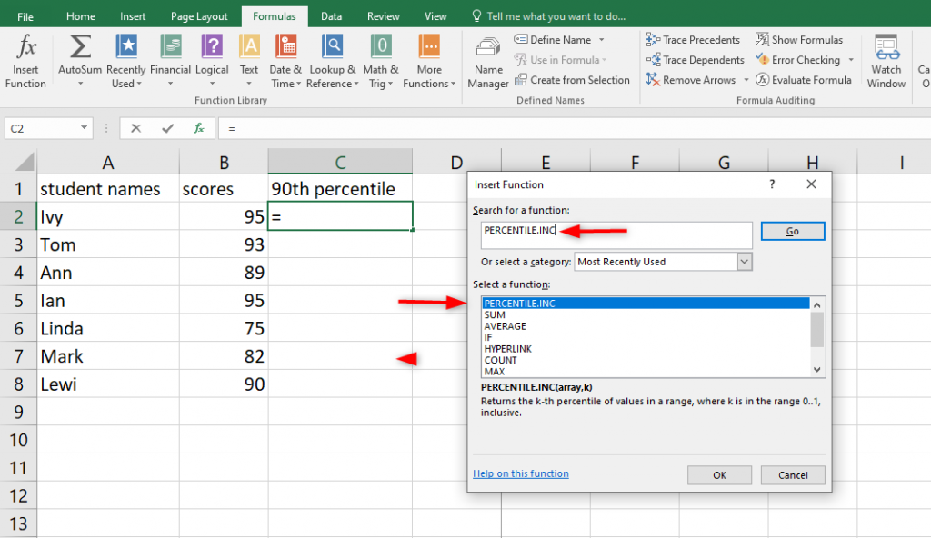Screen dimensions: 931x538
Task: Open the Name Box dropdown arrow
Action: 82,128
